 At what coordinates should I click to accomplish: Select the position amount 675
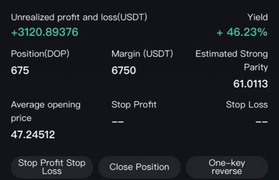tap(20, 70)
